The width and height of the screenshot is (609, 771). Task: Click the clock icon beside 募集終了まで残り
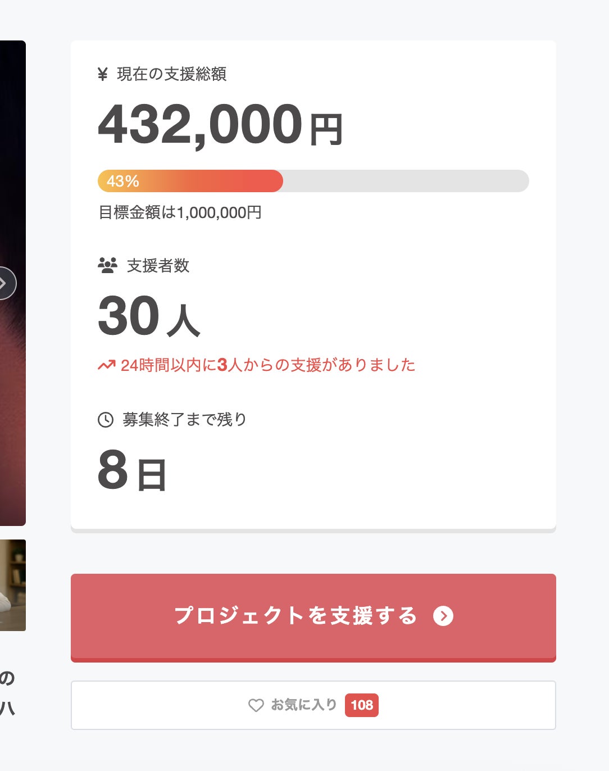click(x=106, y=420)
